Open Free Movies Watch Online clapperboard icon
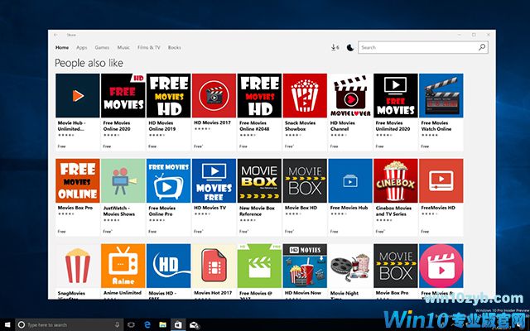 click(x=441, y=96)
